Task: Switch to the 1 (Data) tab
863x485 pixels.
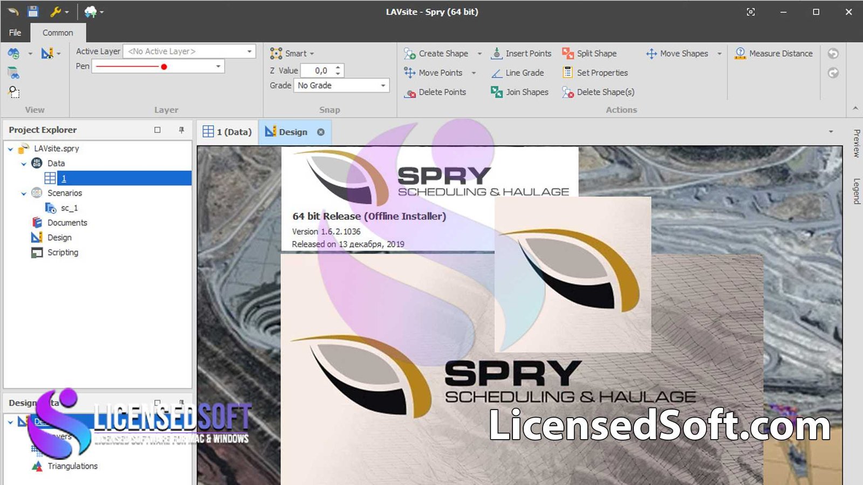Action: pyautogui.click(x=228, y=132)
